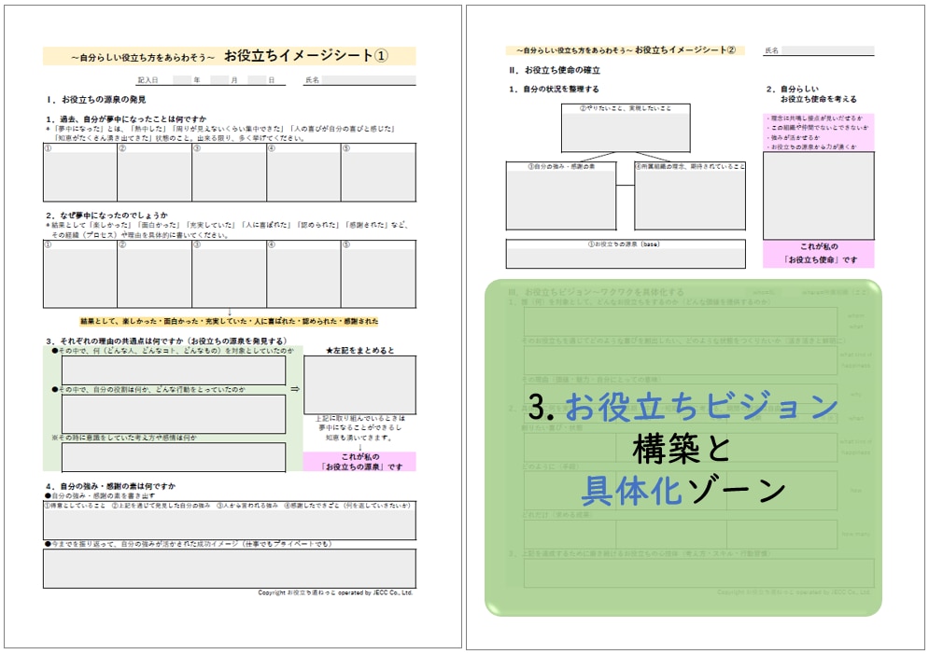
Task: Click the ③自分の強み・感謝の素 box on sheet ②
Action: 561,196
